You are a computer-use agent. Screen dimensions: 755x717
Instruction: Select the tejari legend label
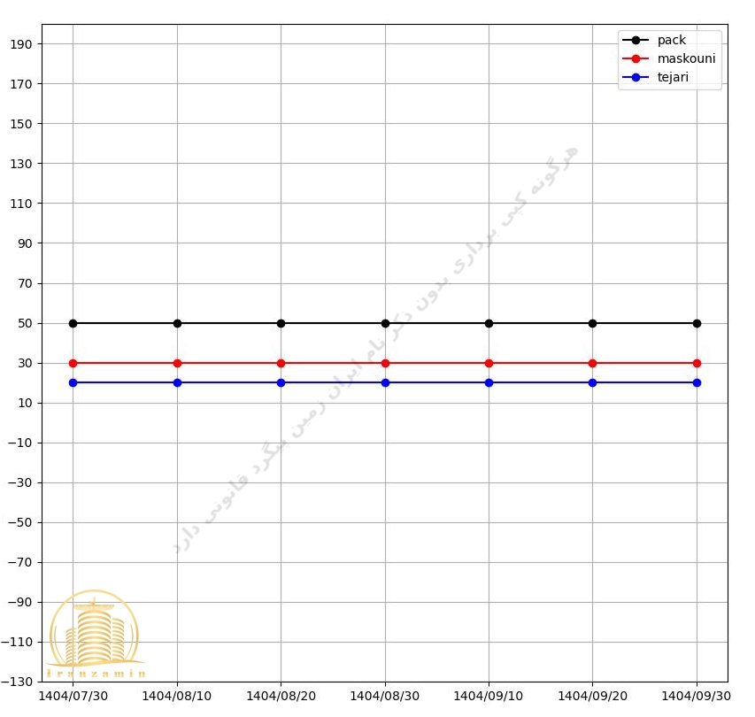pos(673,77)
